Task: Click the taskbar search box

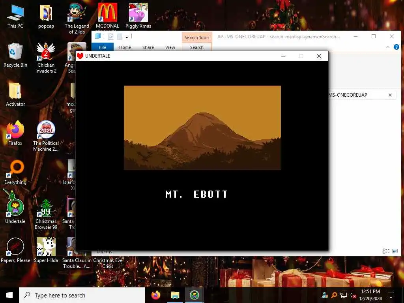Action: pyautogui.click(x=82, y=295)
